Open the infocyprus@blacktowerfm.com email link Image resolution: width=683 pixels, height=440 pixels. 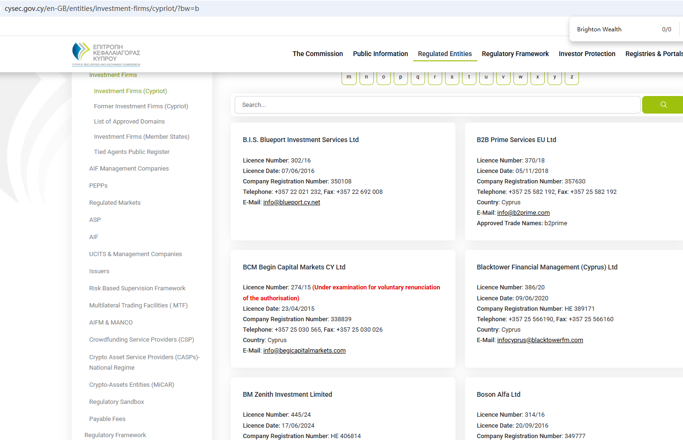[540, 340]
